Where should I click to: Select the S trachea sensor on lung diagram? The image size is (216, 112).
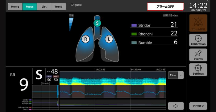pyautogui.click(x=97, y=23)
